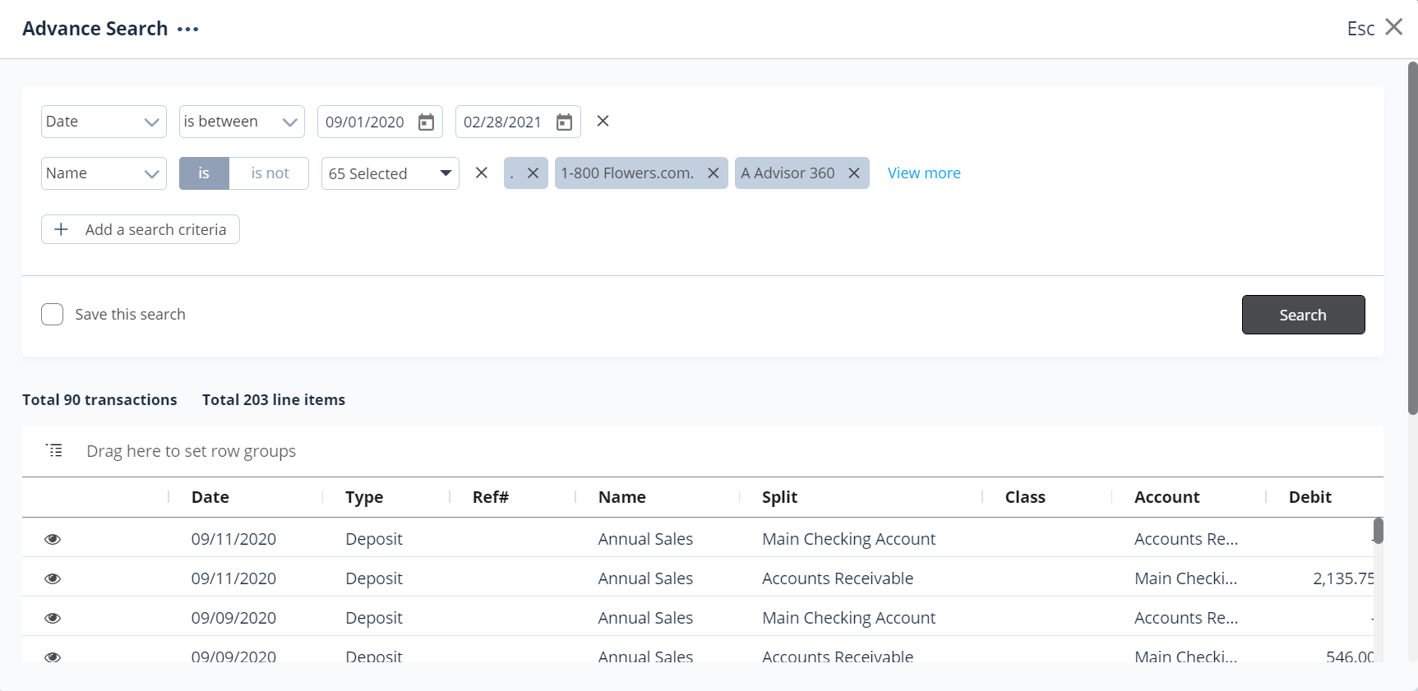Click the View more link
Viewport: 1418px width, 691px height.
[924, 173]
